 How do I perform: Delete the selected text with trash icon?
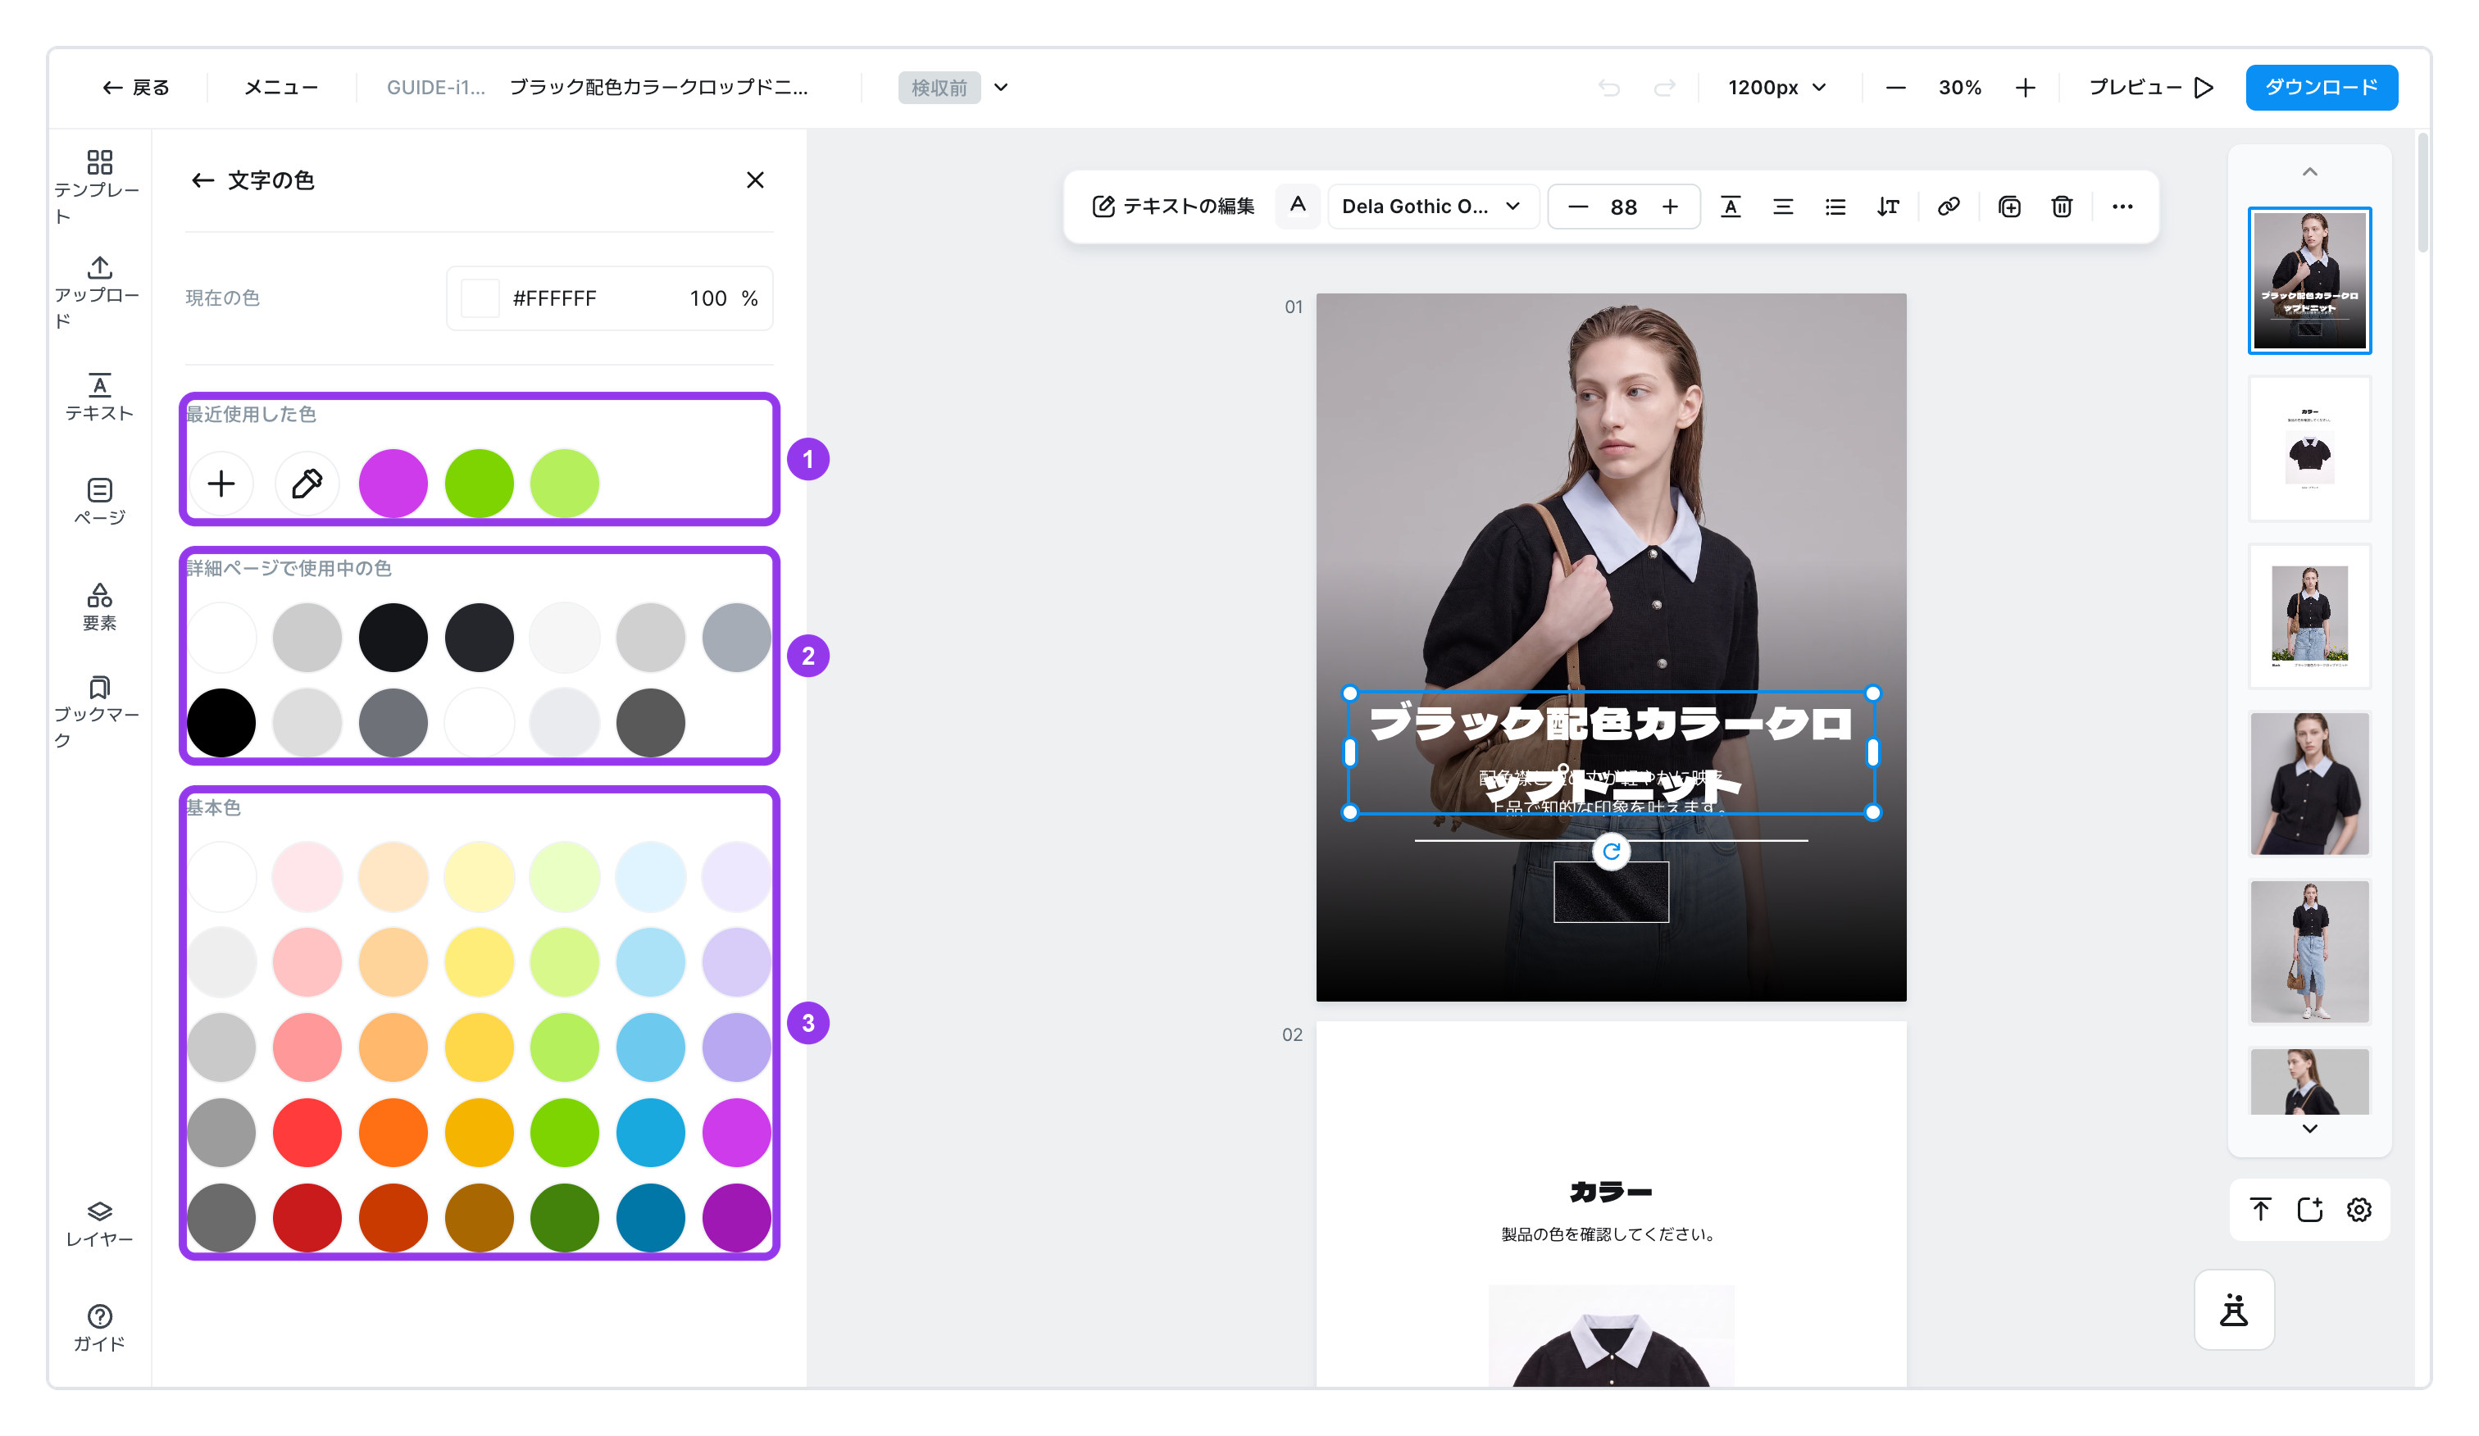2062,207
